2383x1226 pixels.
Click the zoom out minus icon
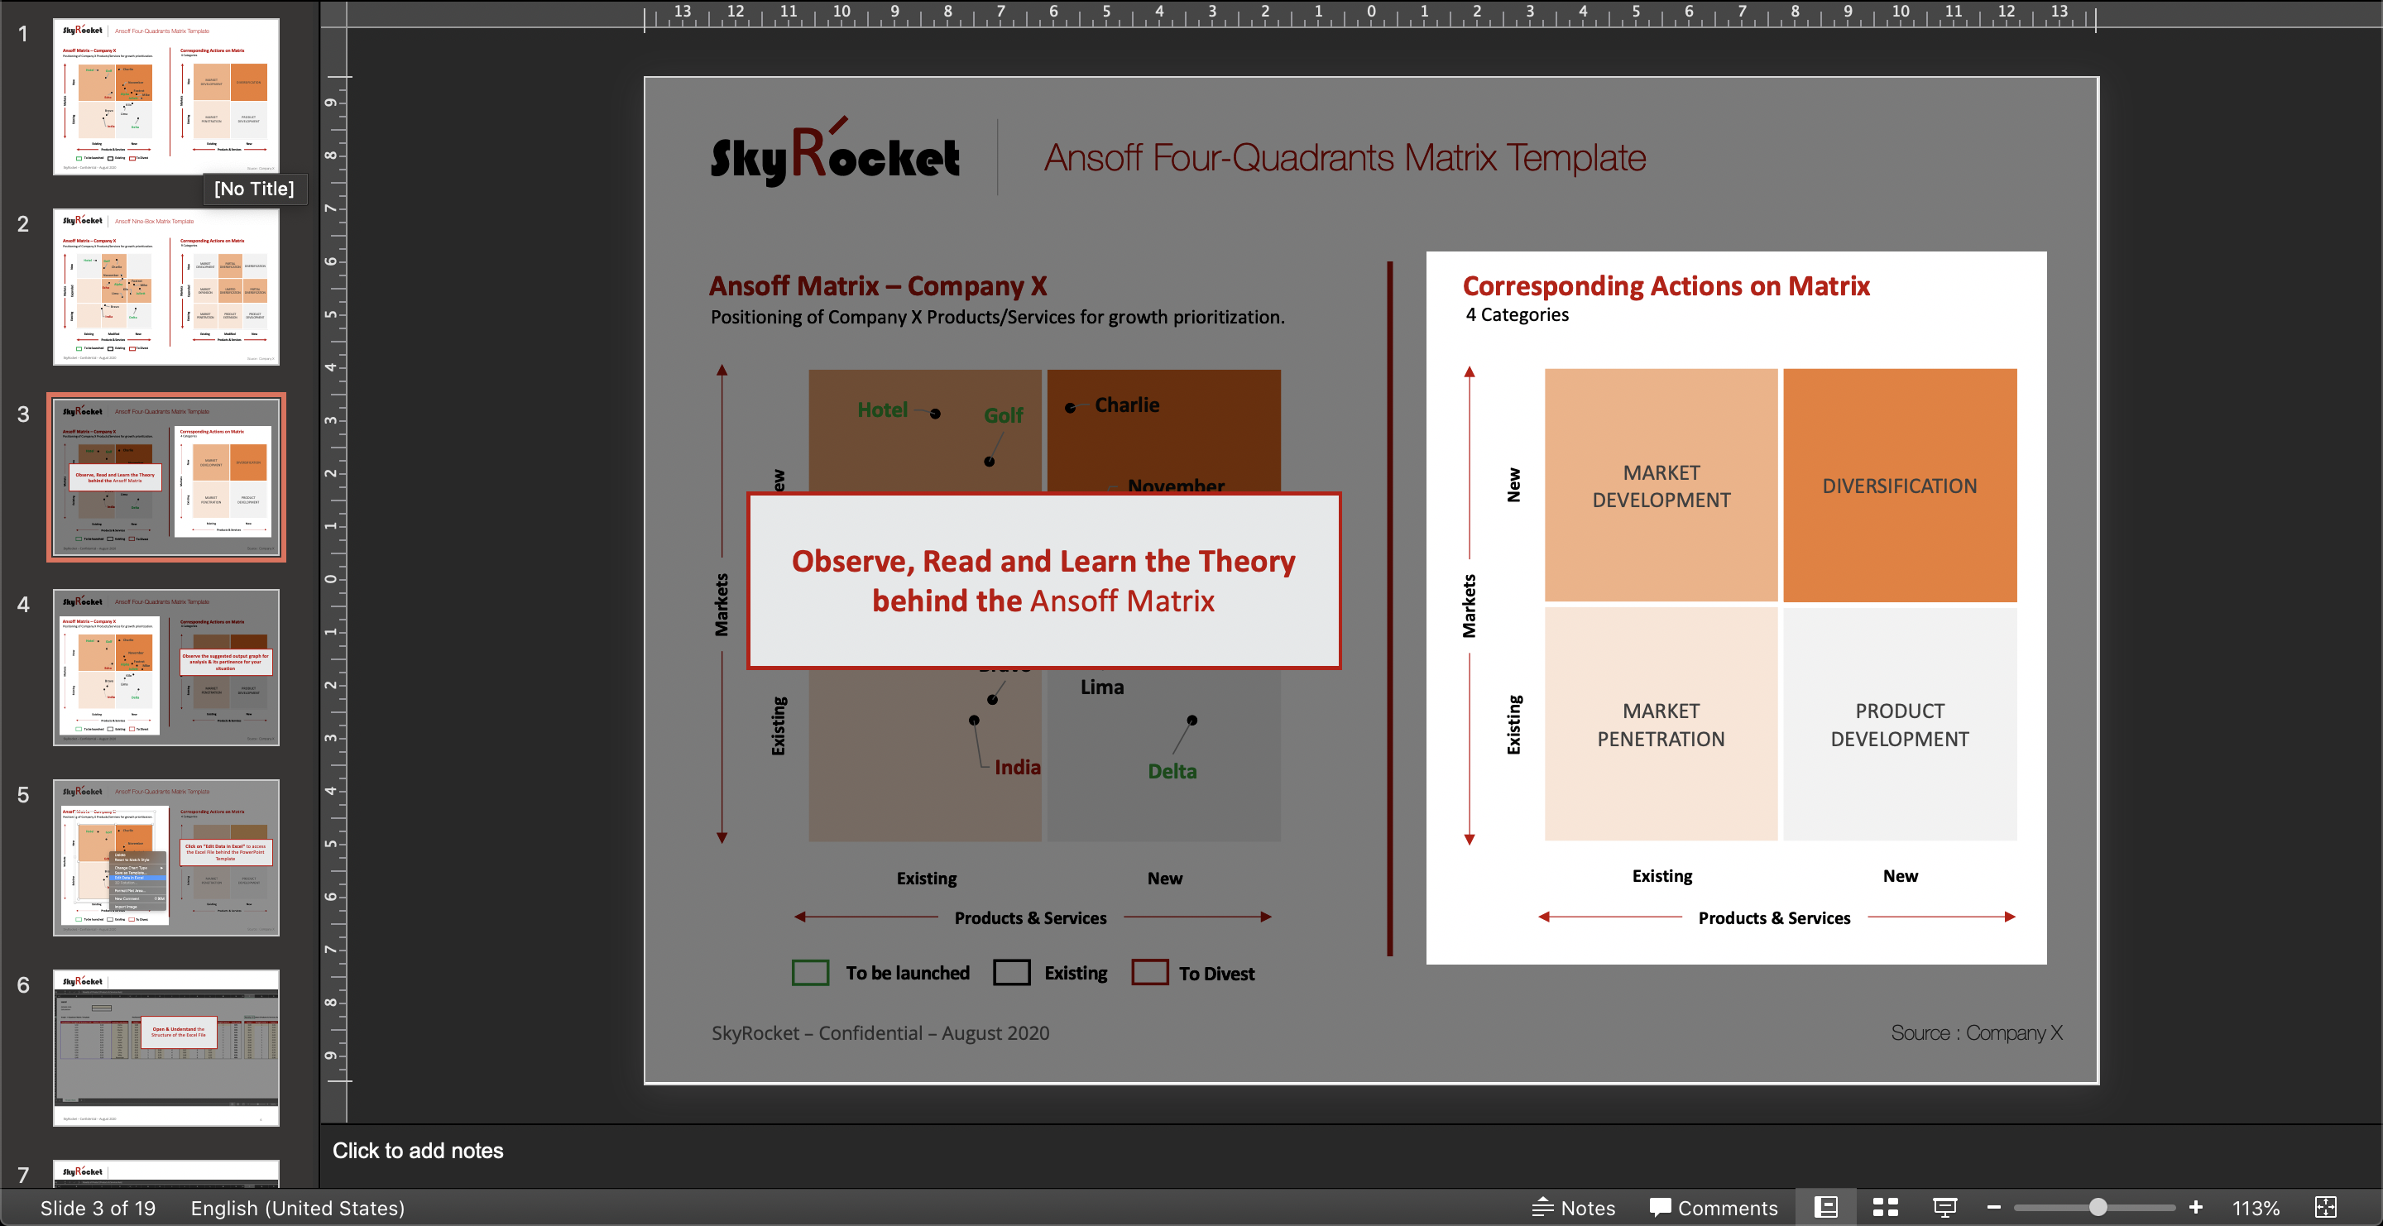(1993, 1208)
